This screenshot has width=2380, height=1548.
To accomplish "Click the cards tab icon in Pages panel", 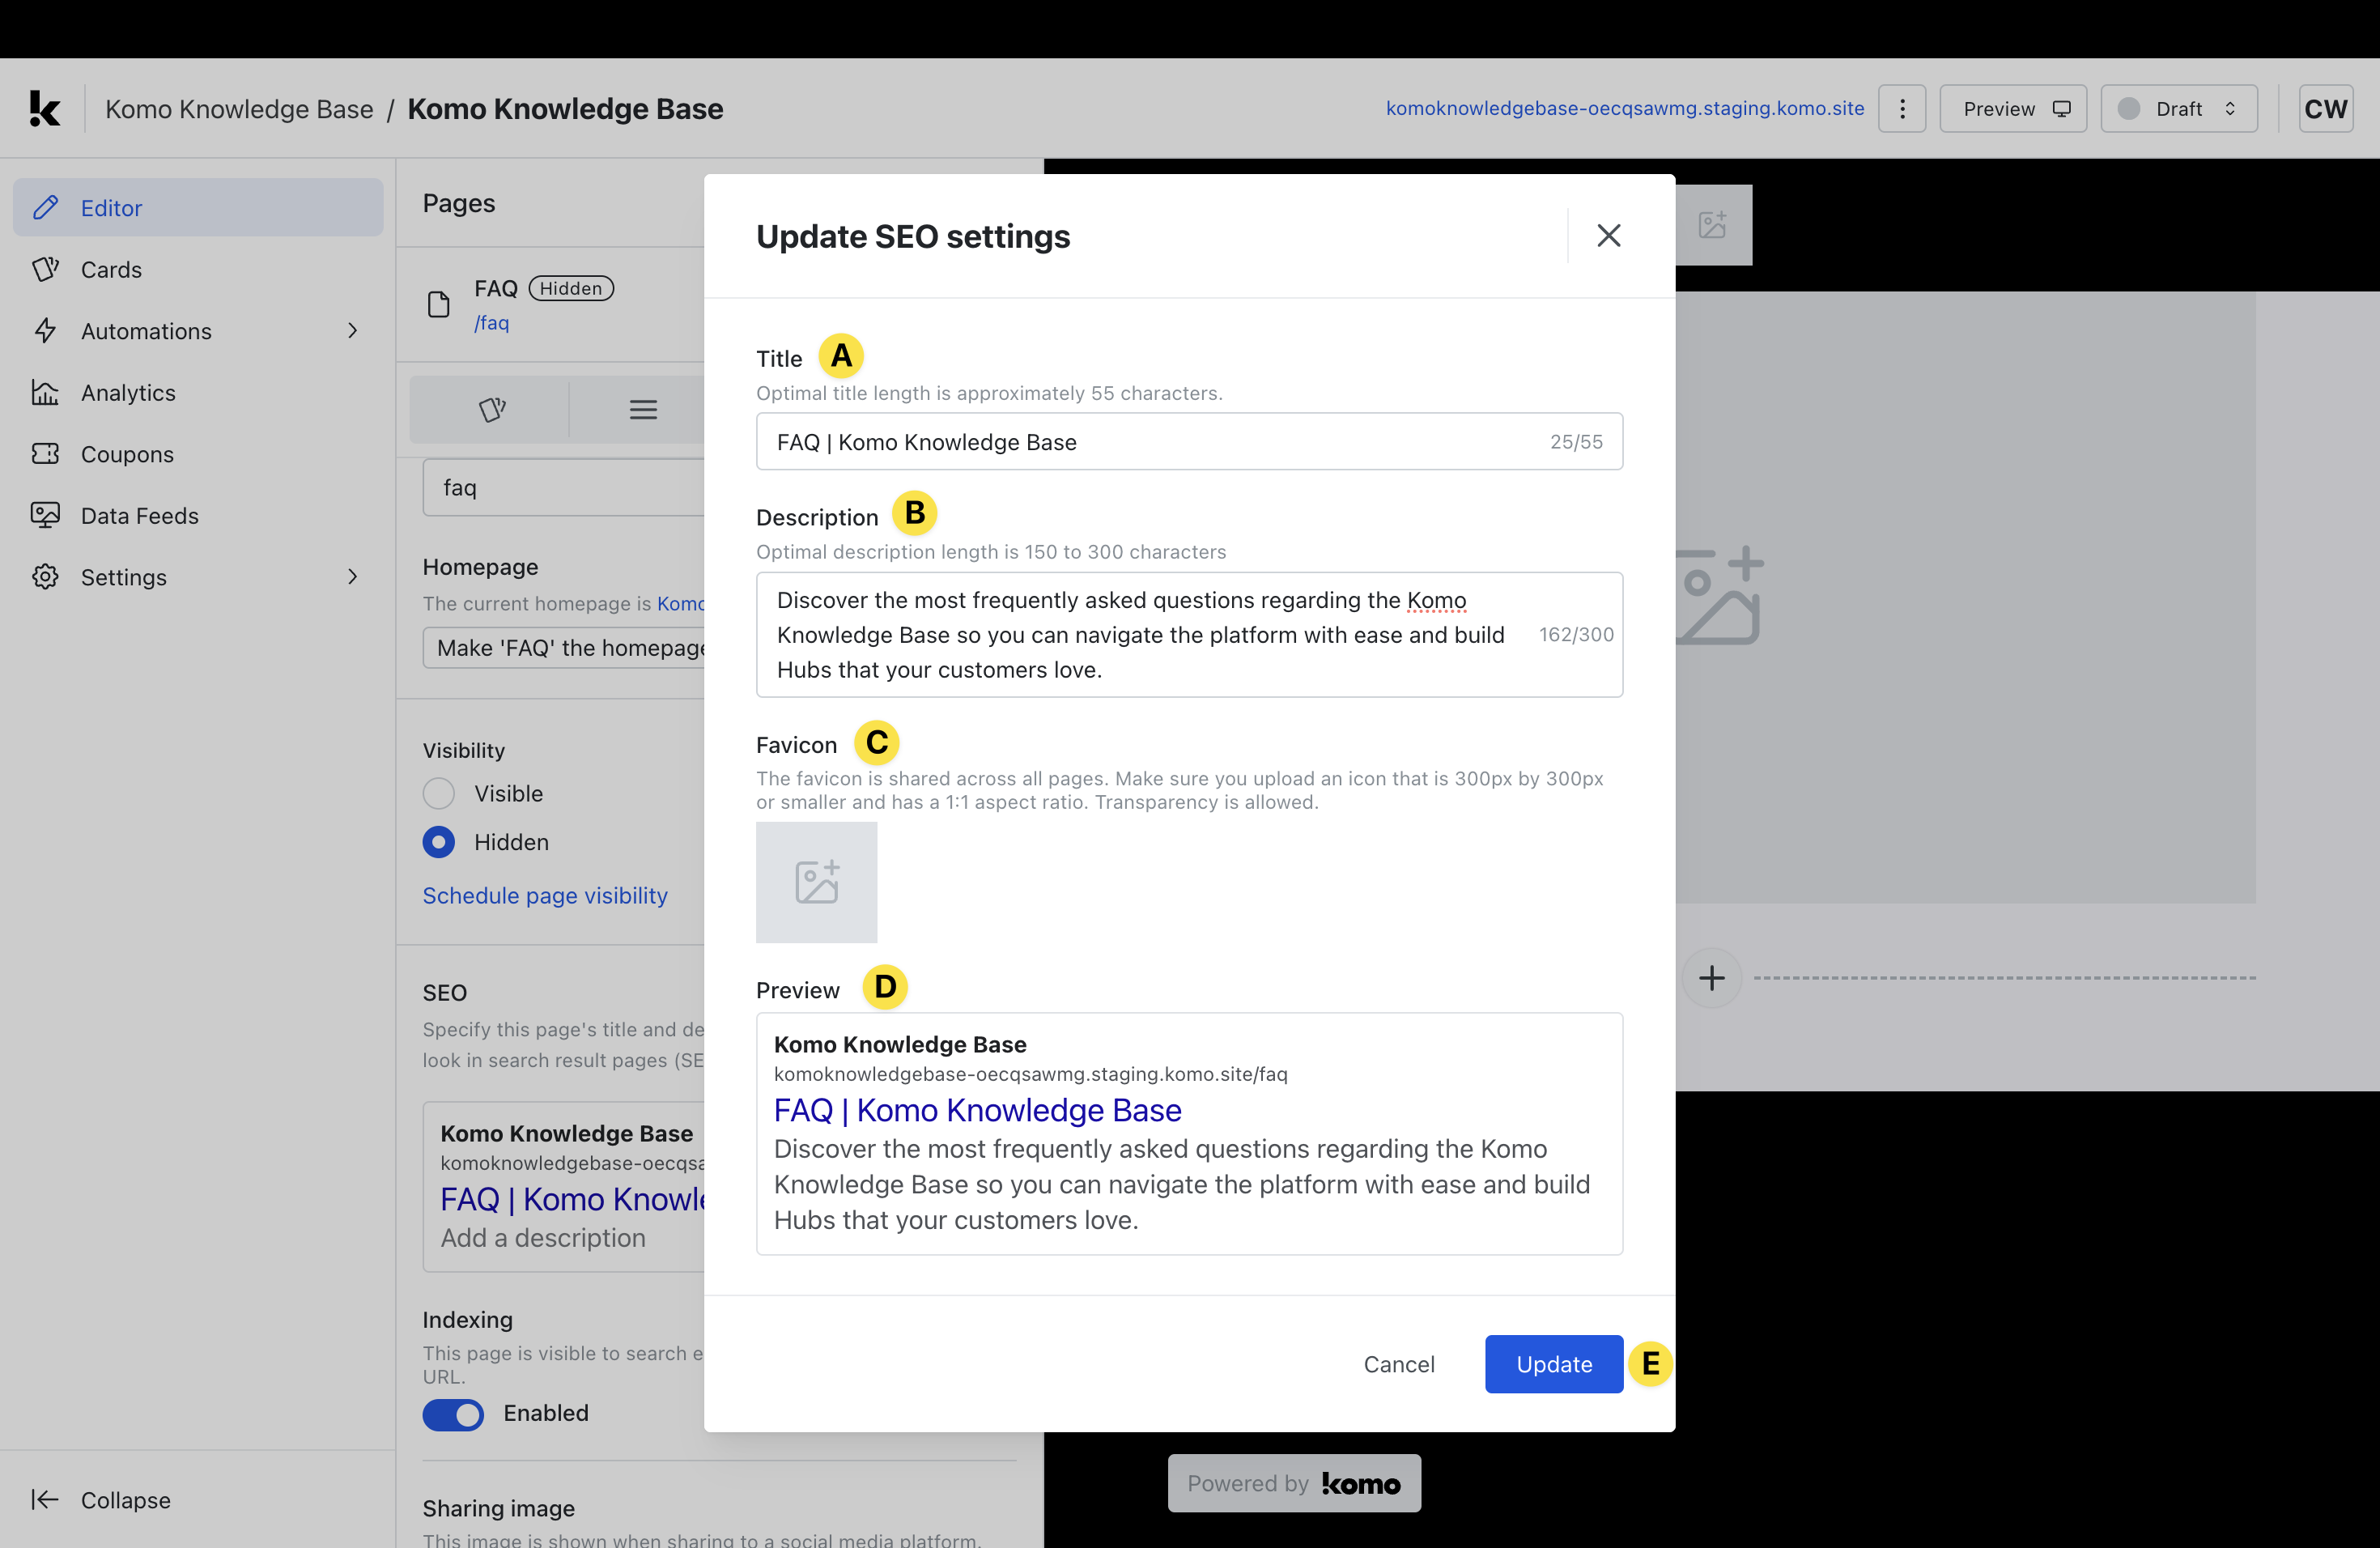I will point(491,409).
